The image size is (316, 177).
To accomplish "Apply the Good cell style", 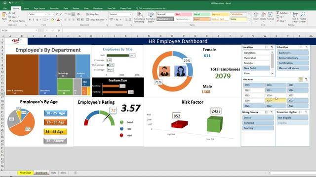I will (201, 14).
